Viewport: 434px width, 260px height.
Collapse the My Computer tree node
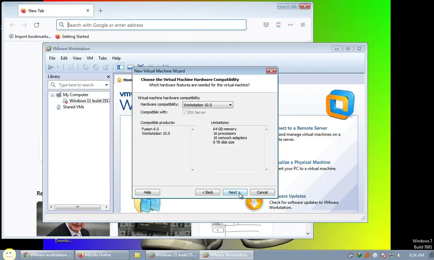point(52,95)
